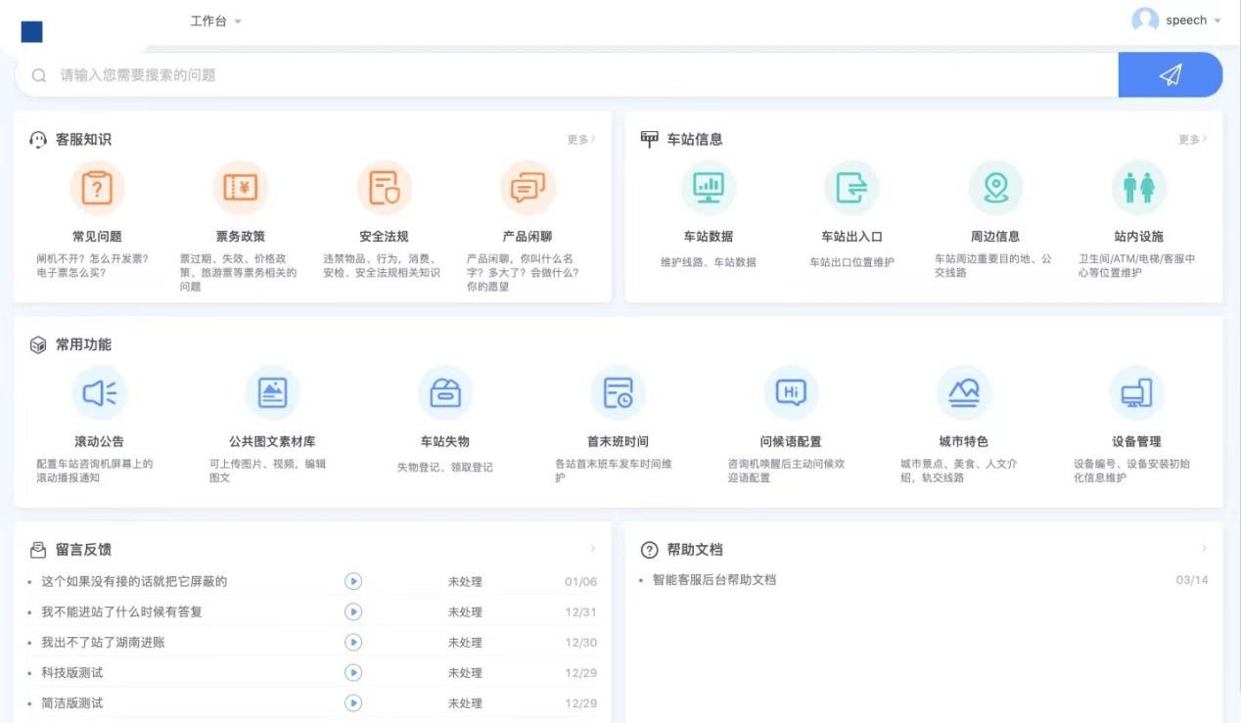Screen dimensions: 1241x723
Task: Click the 车站失物 lost items icon
Action: (x=445, y=393)
